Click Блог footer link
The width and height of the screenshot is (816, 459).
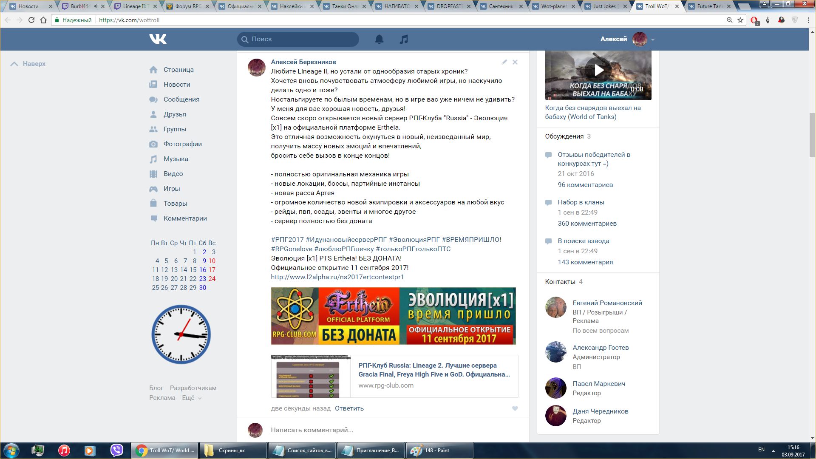156,388
